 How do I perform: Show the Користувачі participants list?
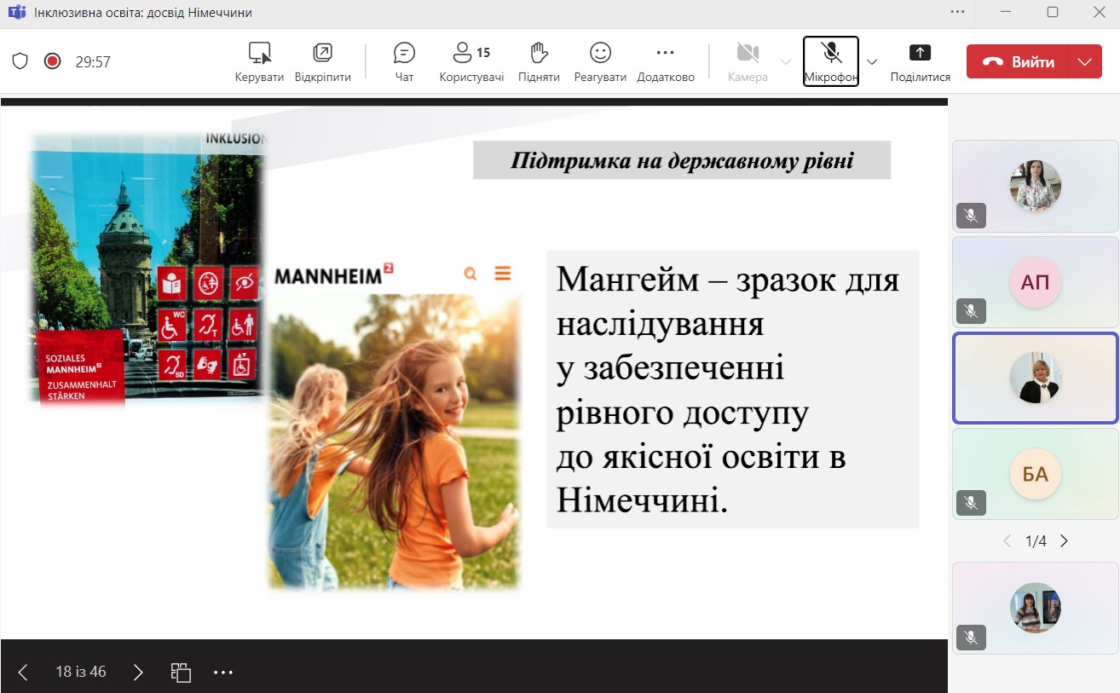(x=471, y=61)
